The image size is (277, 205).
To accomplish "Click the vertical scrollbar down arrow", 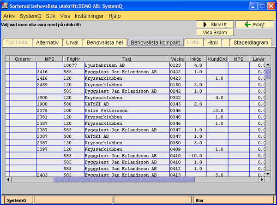I will (268, 174).
